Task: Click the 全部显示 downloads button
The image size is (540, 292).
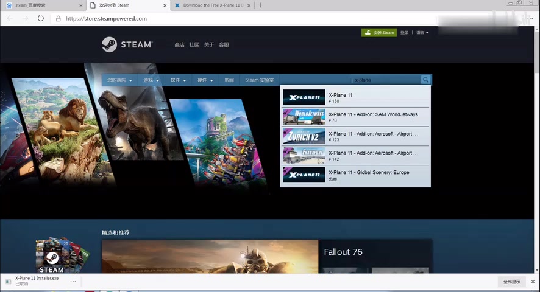Action: click(512, 282)
